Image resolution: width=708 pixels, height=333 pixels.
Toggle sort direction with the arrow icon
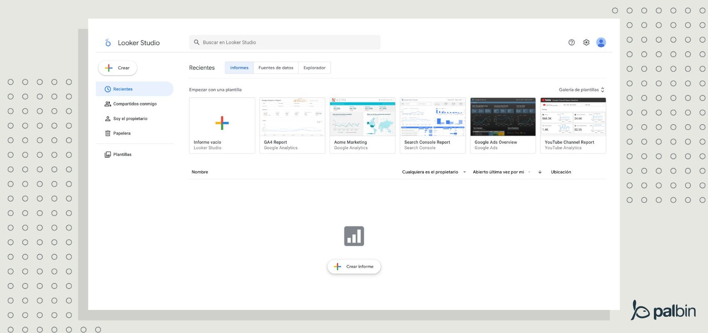540,172
